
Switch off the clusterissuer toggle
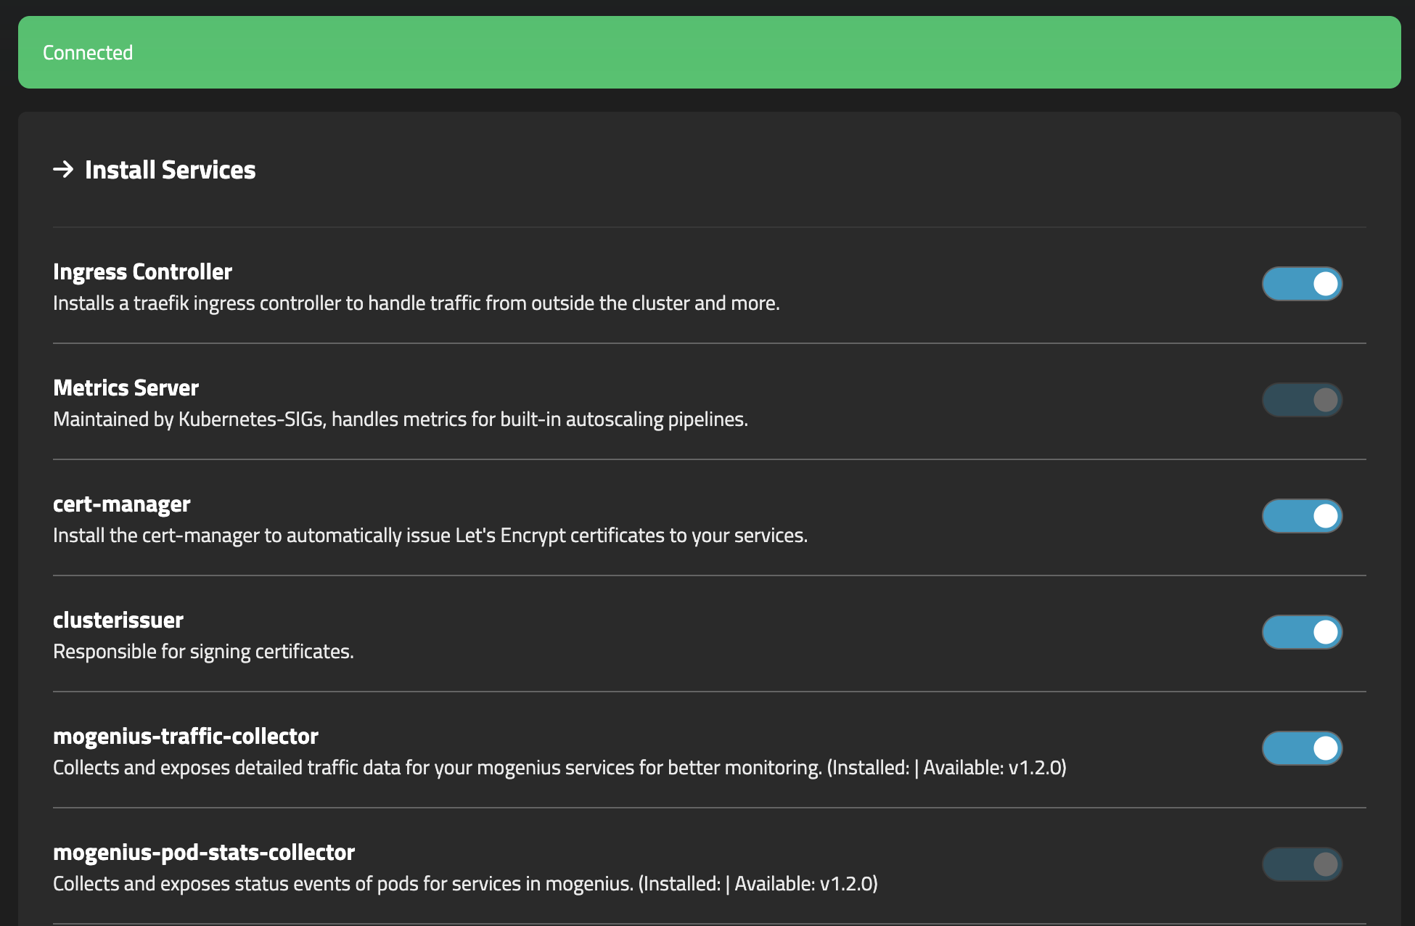(1302, 632)
